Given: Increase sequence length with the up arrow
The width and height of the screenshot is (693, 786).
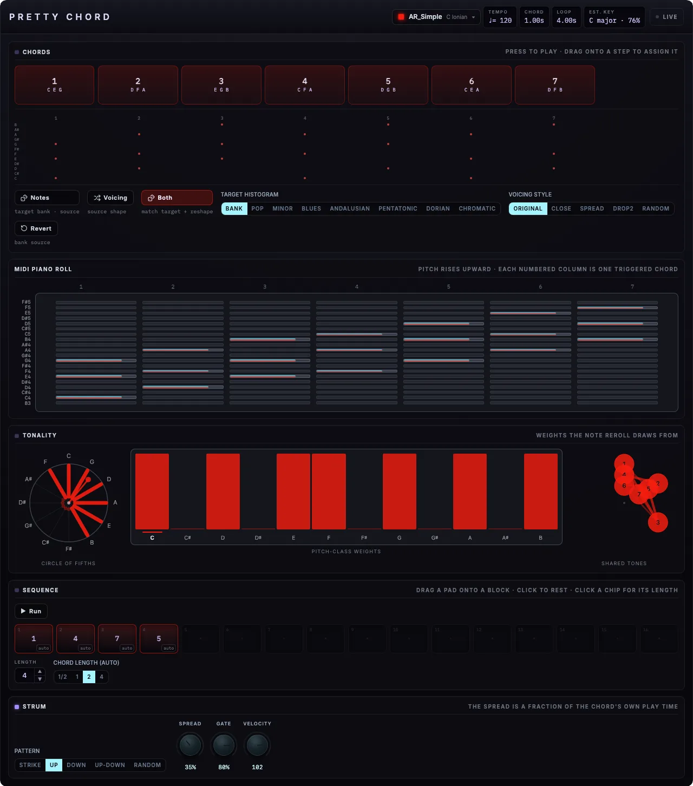Looking at the screenshot, I should [x=40, y=672].
